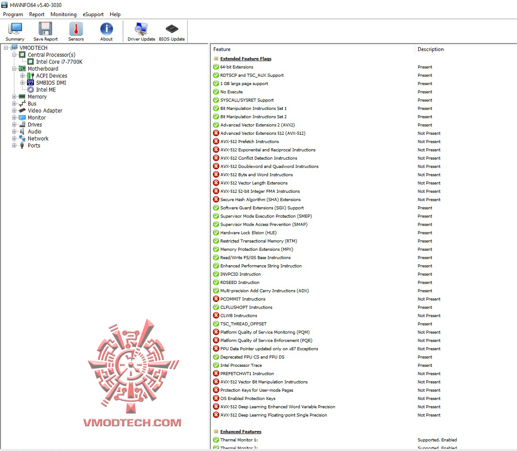Click the VMODTECH computer icon
This screenshot has height=451, width=517.
coord(14,48)
